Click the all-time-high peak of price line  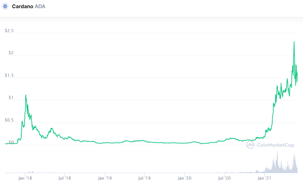click(x=294, y=42)
